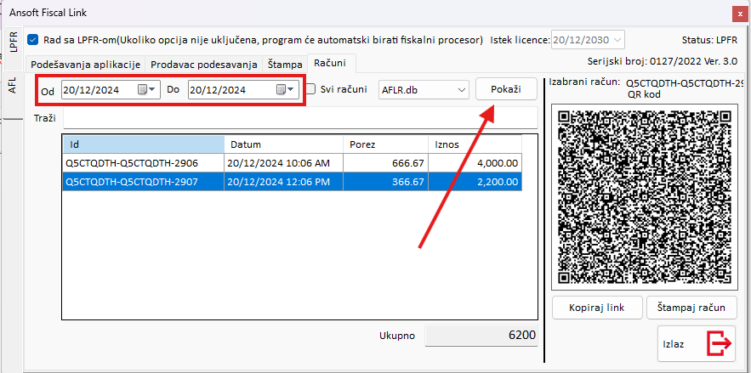Switch to the Štampa tab
Image resolution: width=751 pixels, height=373 pixels.
coord(285,65)
